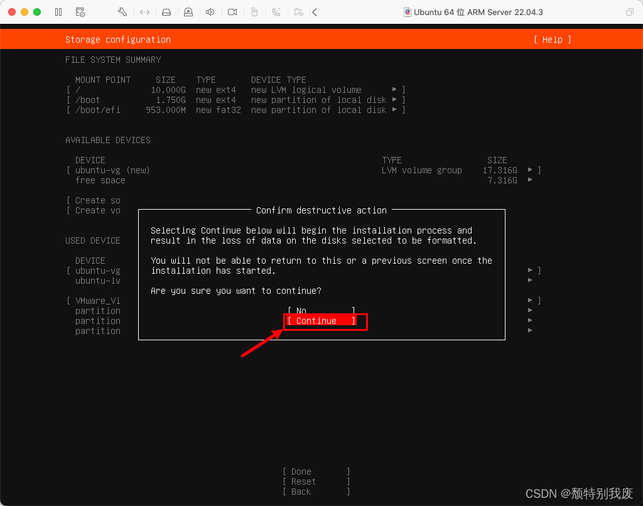Expand the / mount point row arrow
Image resolution: width=643 pixels, height=506 pixels.
tap(394, 89)
